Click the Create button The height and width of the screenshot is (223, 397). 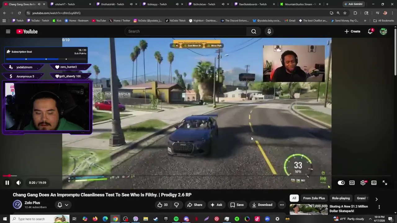click(x=352, y=31)
